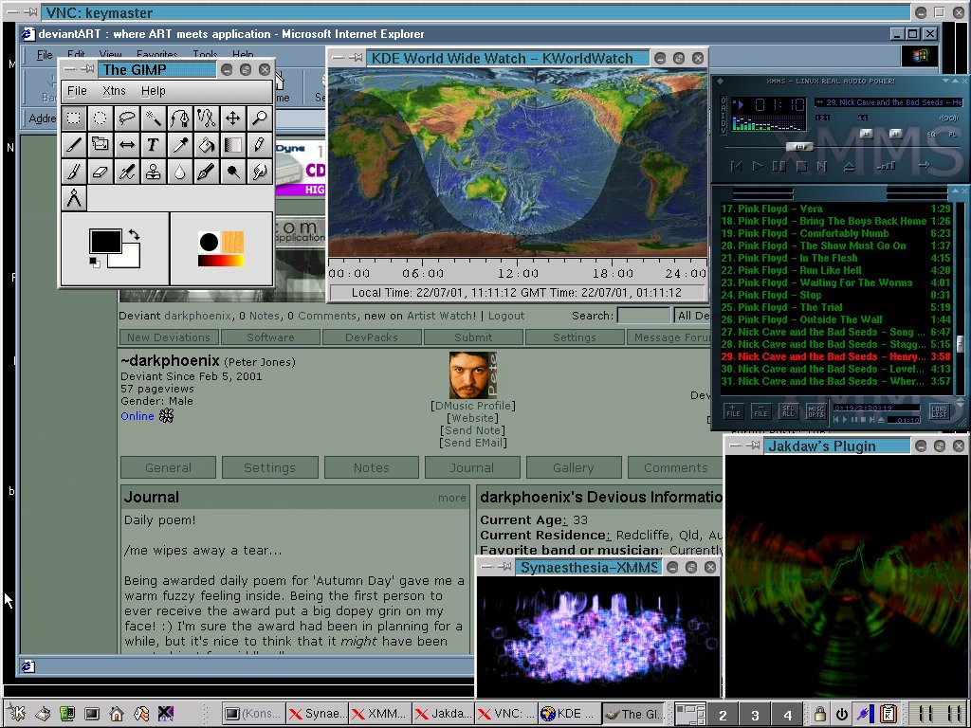This screenshot has height=728, width=971.
Task: Click XMMS eject button
Action: pos(849,166)
